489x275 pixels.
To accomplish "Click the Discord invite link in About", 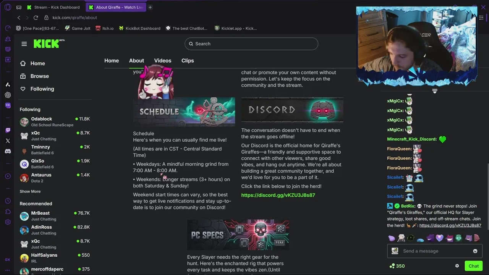I will [278, 195].
